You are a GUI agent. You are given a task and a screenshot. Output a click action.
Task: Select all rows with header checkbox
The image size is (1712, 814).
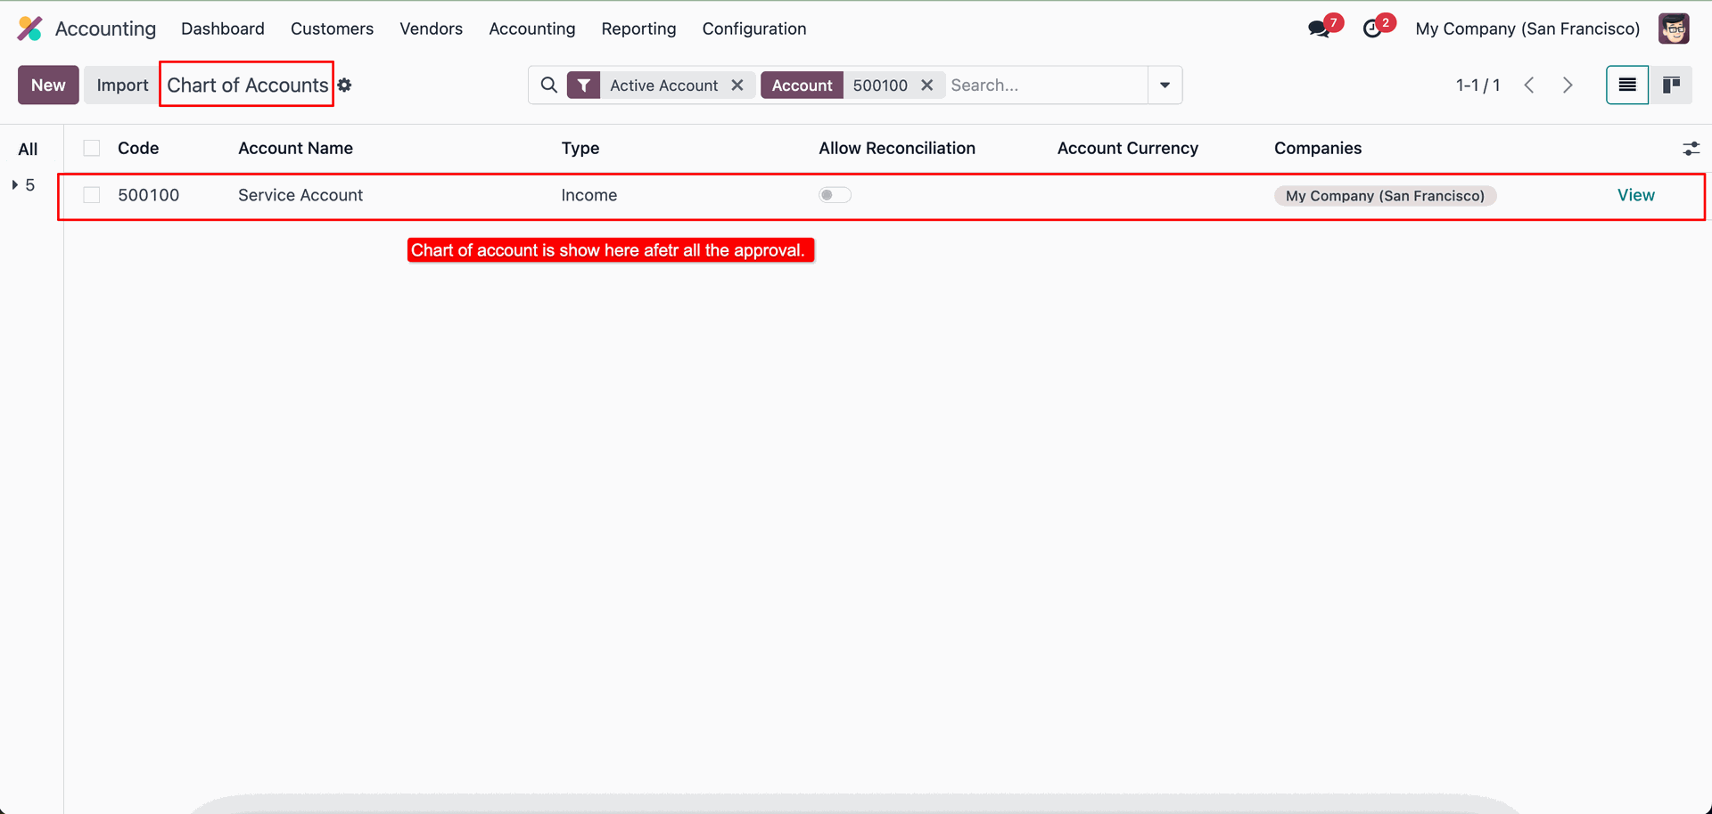(92, 149)
